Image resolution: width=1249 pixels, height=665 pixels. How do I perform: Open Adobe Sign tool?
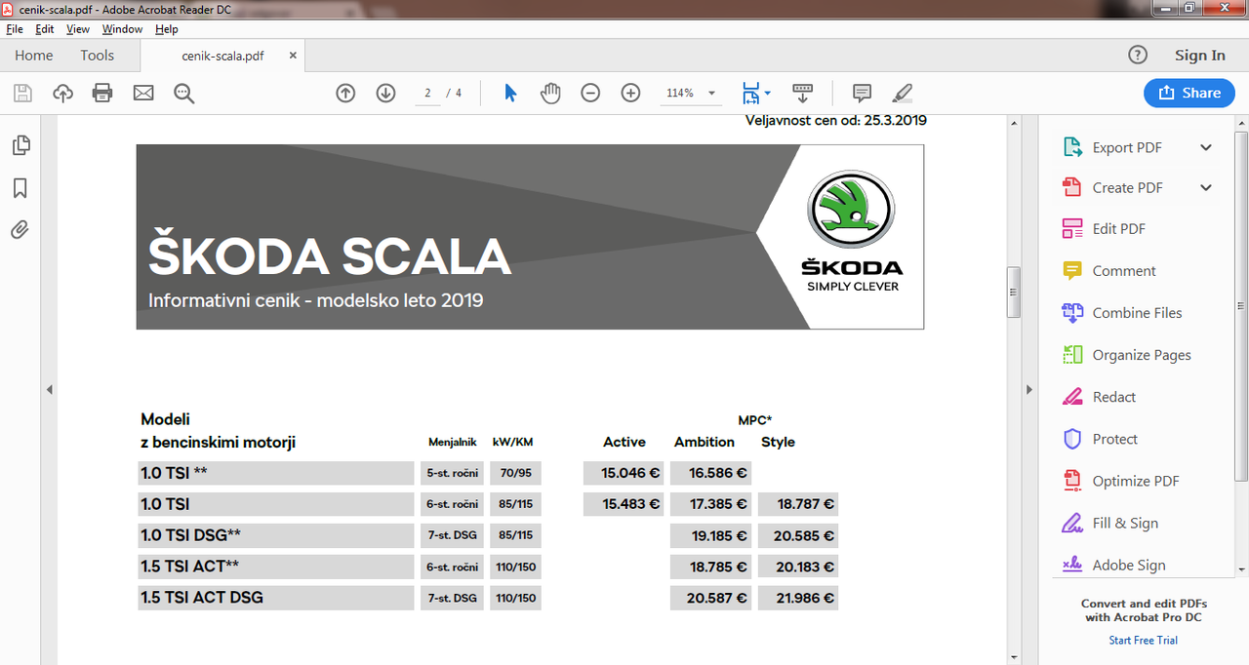pyautogui.click(x=1114, y=565)
